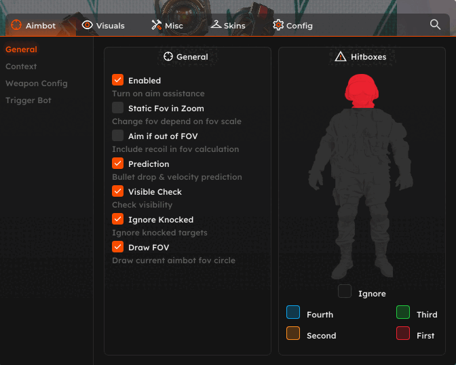The height and width of the screenshot is (365, 456).
Task: Disable the Draw FOV checkbox
Action: pos(118,247)
